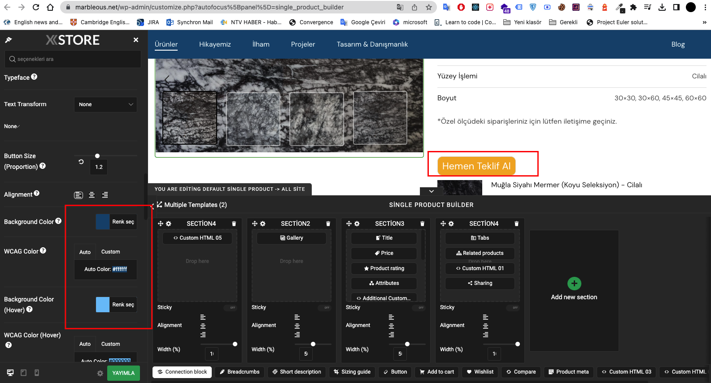The image size is (711, 383).
Task: Toggle Sticky switch for Custom HTML 05 section
Action: click(230, 308)
